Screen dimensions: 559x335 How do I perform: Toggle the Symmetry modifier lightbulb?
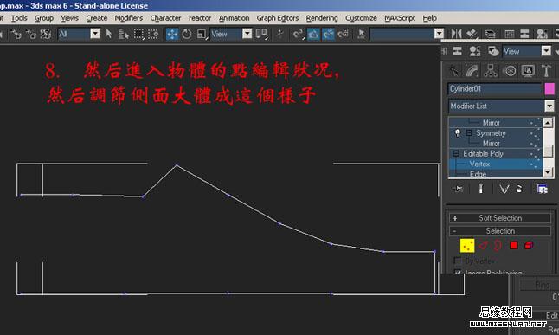point(458,133)
